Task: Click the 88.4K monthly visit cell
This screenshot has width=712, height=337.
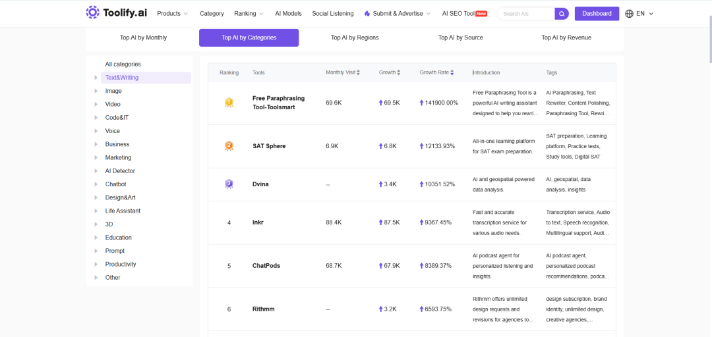Action: click(x=334, y=222)
